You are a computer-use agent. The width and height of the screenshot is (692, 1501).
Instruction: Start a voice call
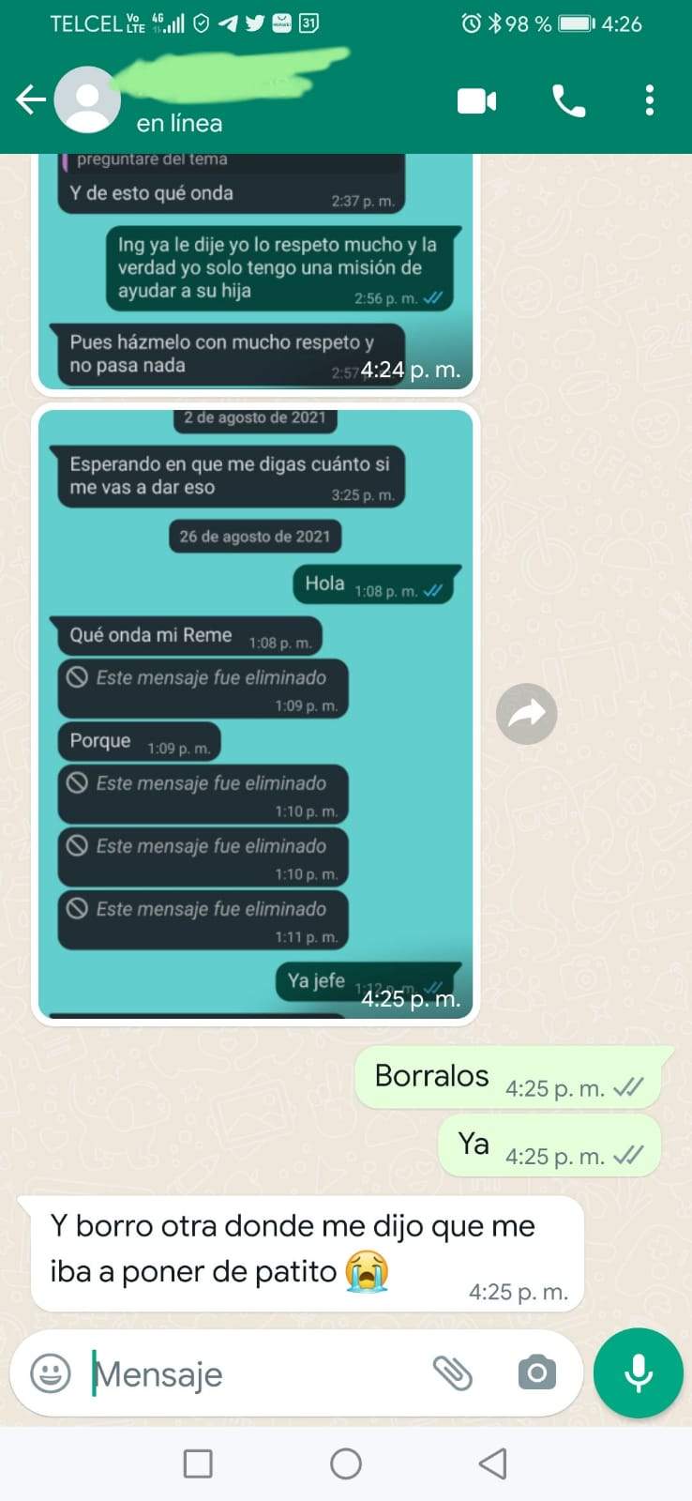568,100
